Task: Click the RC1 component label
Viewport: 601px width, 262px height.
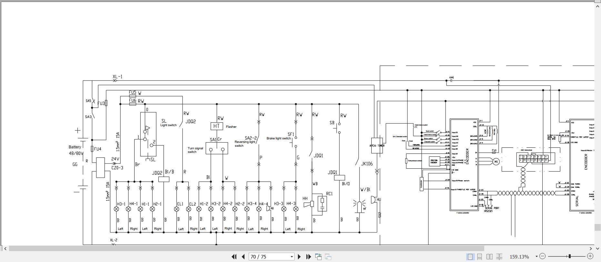Action: [329, 194]
